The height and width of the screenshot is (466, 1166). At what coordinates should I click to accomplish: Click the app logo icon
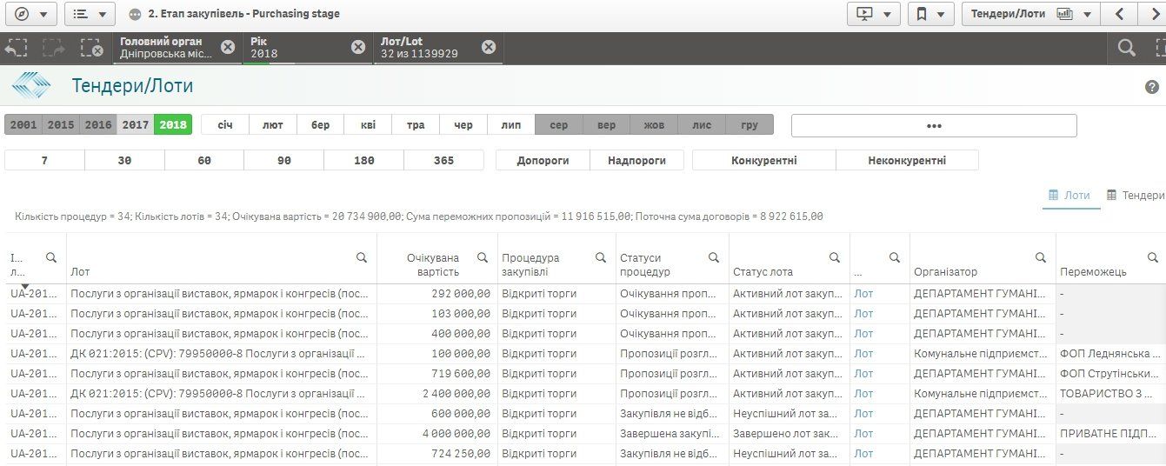tap(31, 86)
